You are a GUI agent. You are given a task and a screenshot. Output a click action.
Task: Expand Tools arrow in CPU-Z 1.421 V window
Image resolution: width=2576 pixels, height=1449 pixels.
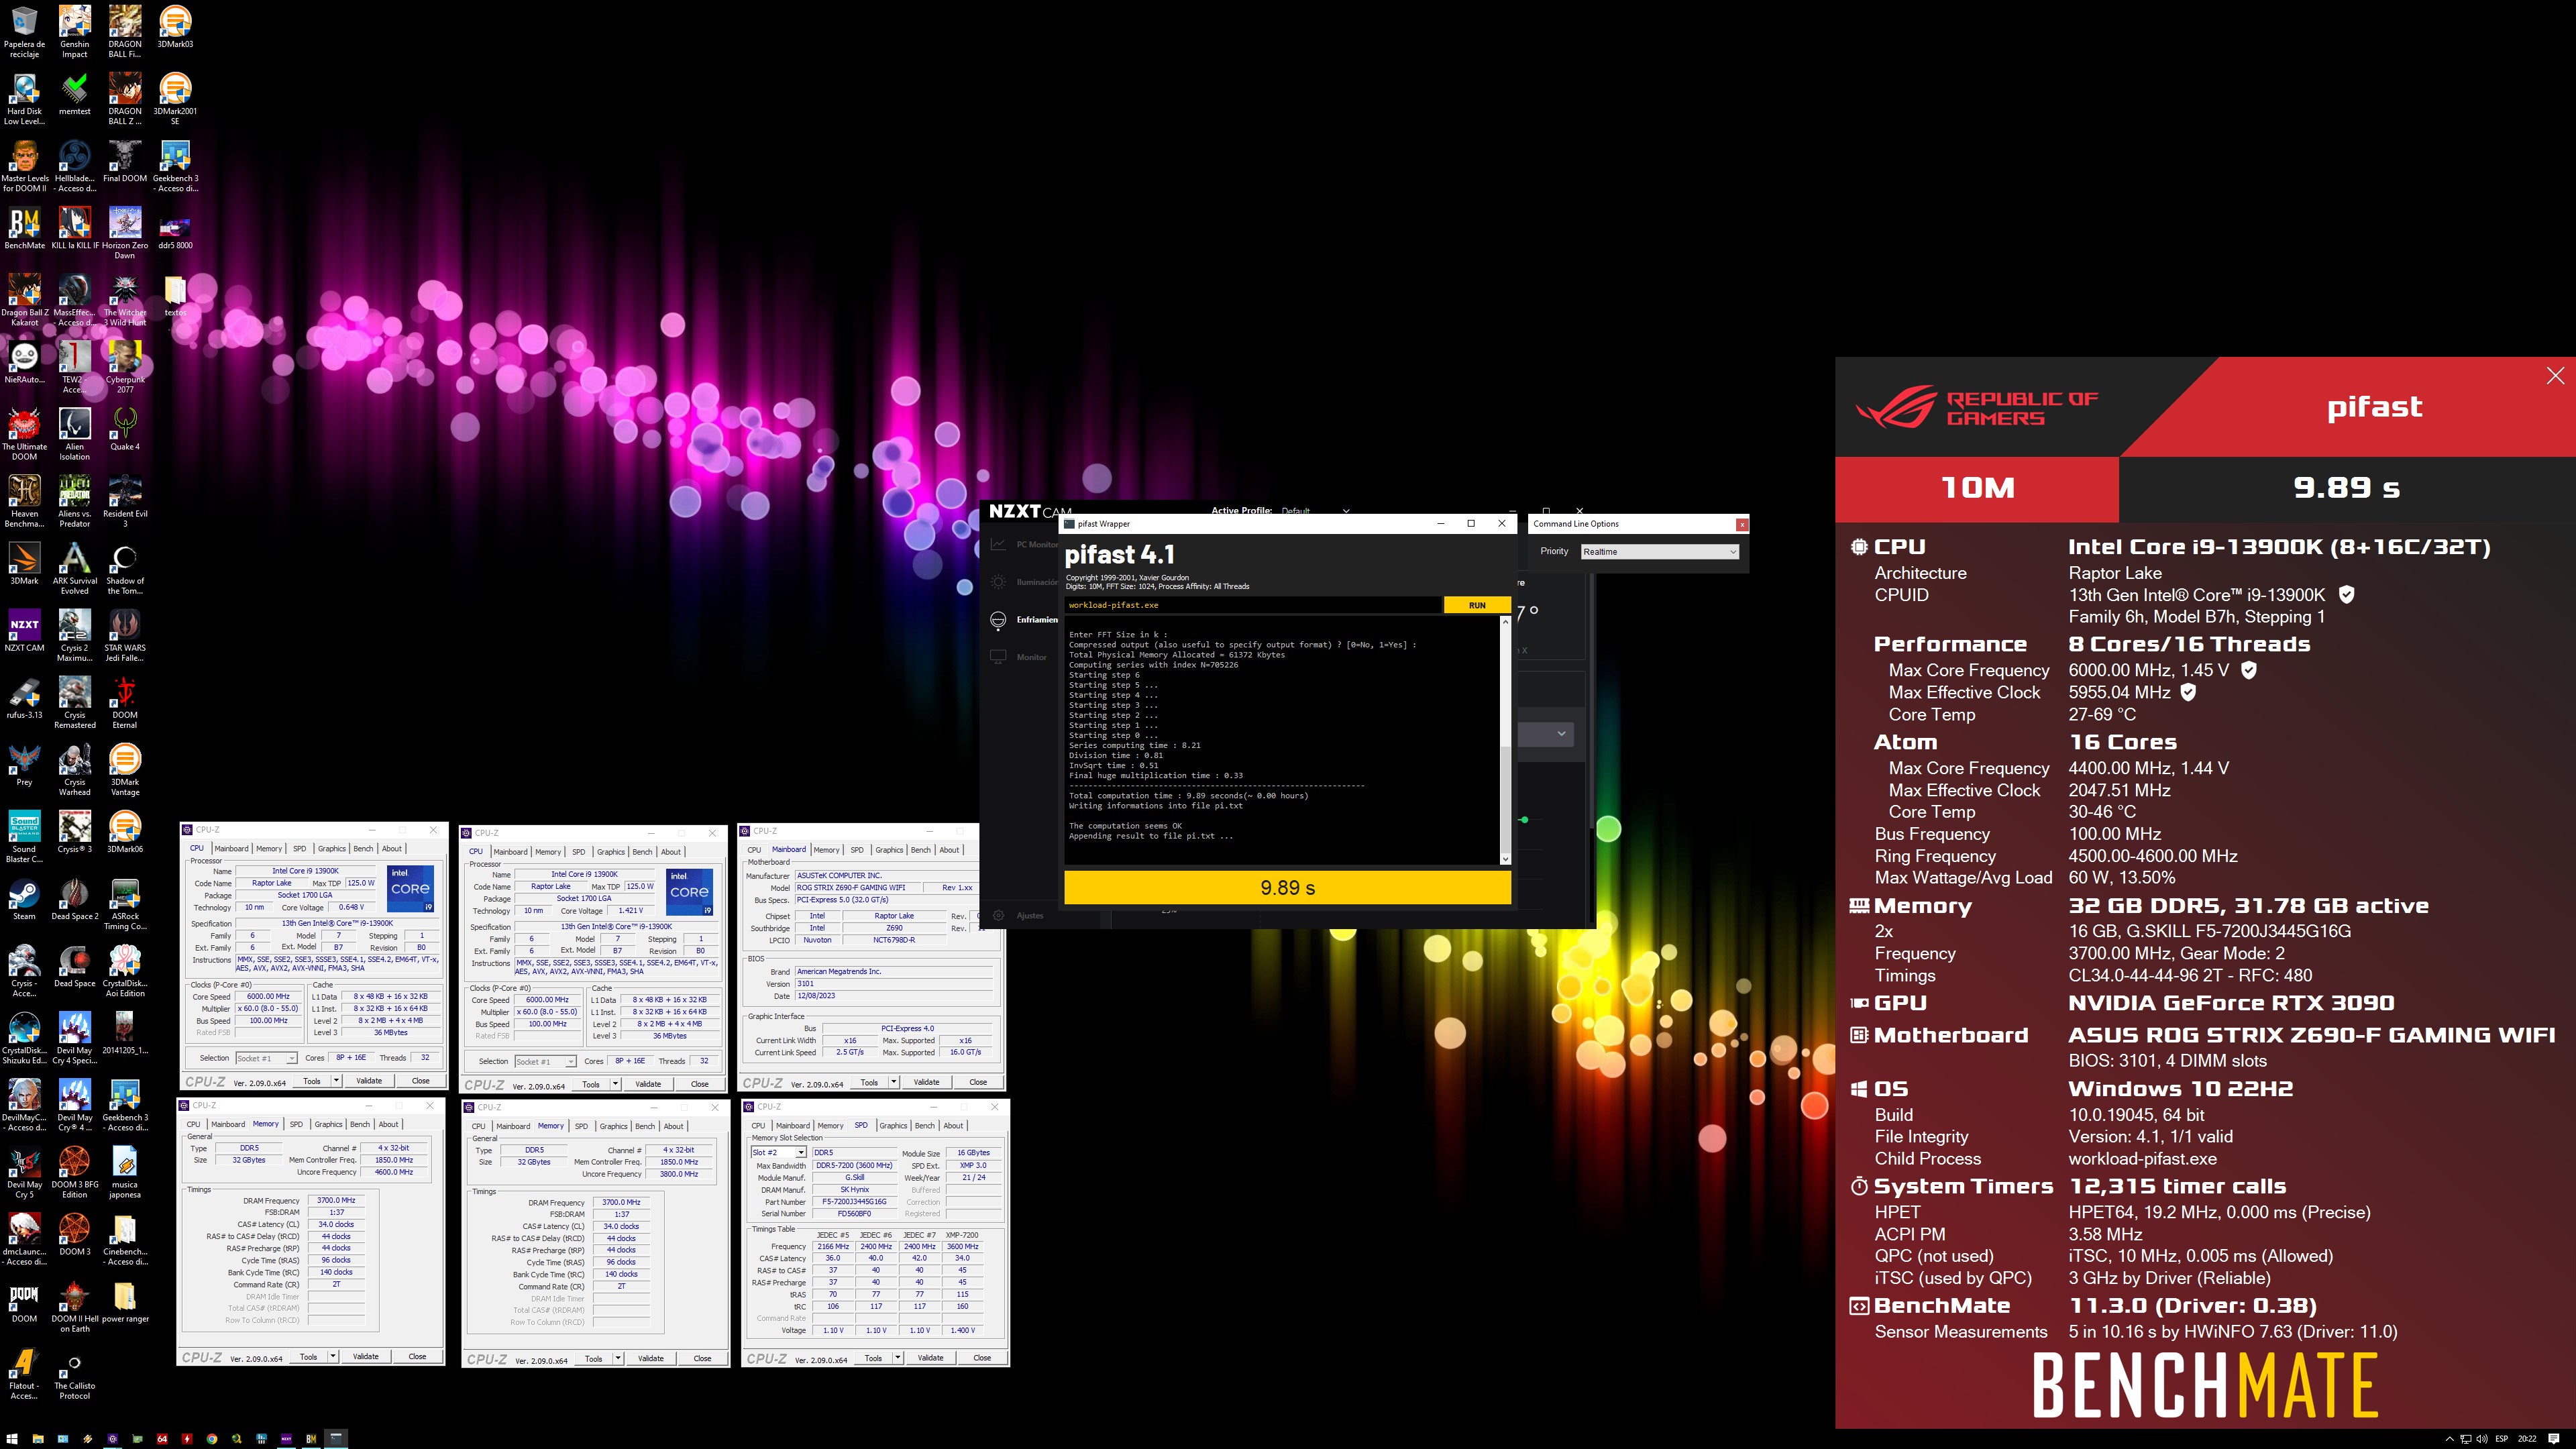click(x=616, y=1084)
